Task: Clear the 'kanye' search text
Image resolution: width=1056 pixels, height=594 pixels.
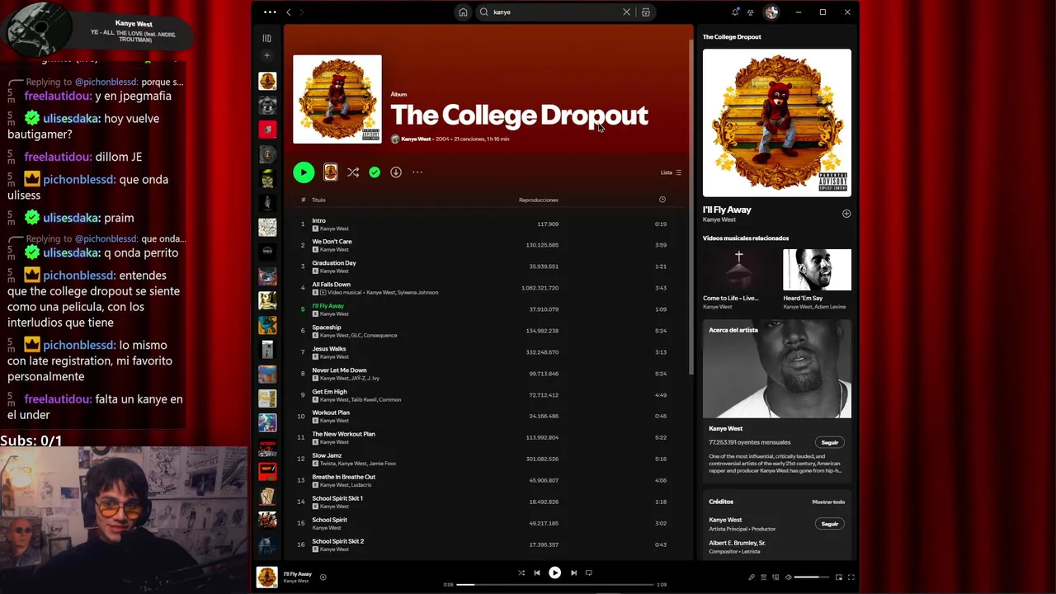Action: 626,12
